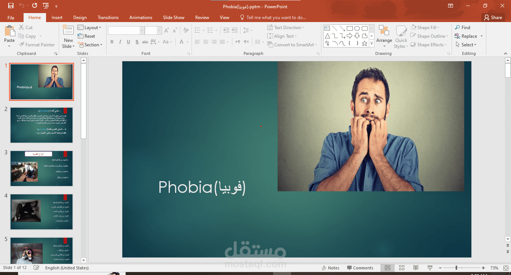Toggle Bold formatting
Screen dimensions: 511x275
coord(112,42)
